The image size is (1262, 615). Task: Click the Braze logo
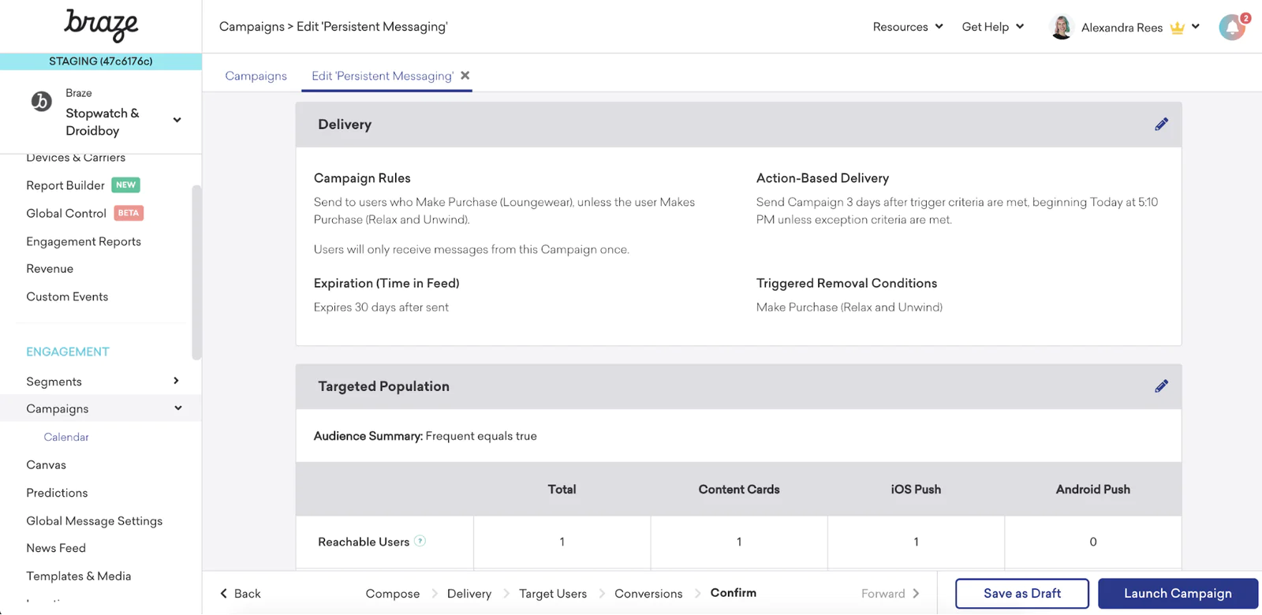101,25
